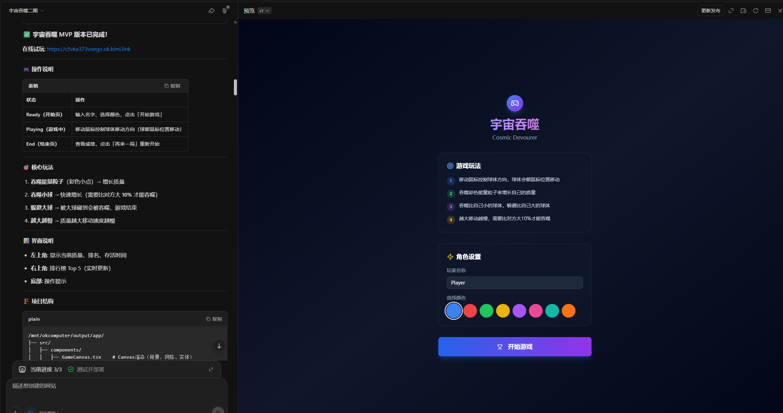Start the game with 开始游戏
This screenshot has width=783, height=413.
(515, 347)
